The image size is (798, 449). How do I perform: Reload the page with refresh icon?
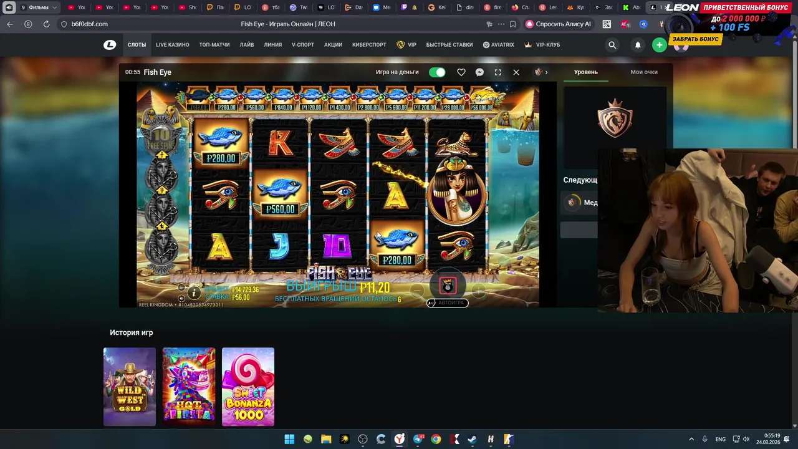click(46, 24)
